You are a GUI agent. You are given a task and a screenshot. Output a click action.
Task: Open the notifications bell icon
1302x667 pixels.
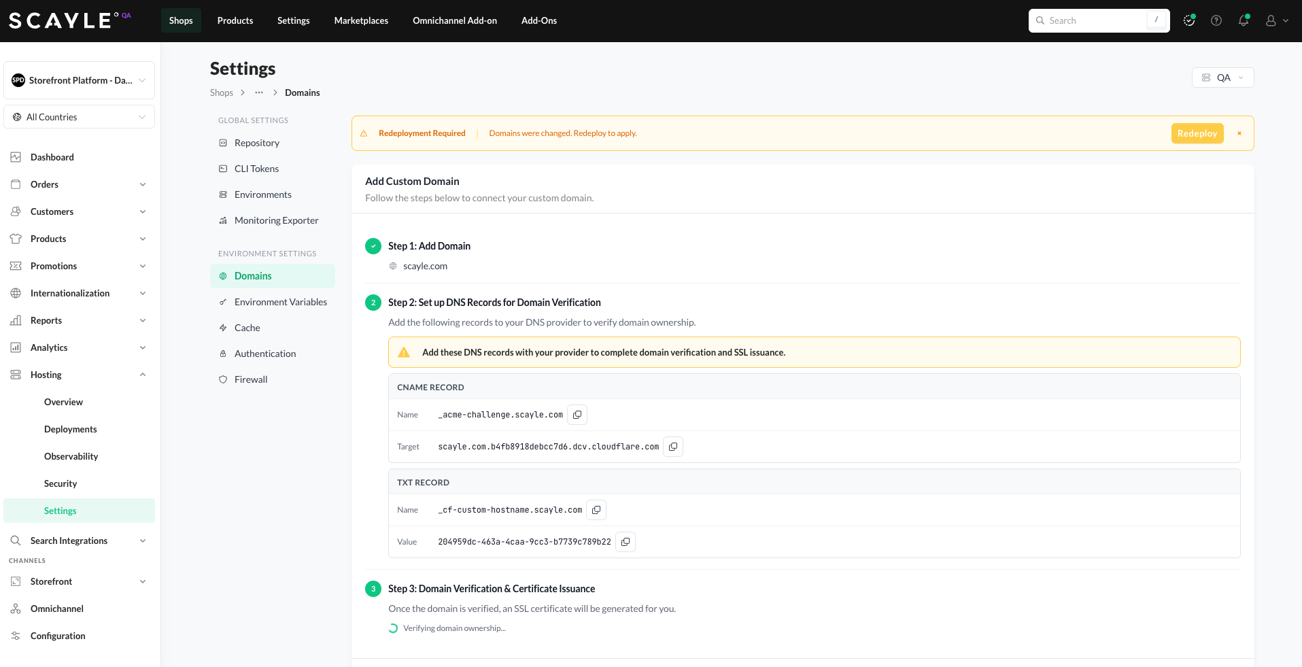pos(1244,20)
